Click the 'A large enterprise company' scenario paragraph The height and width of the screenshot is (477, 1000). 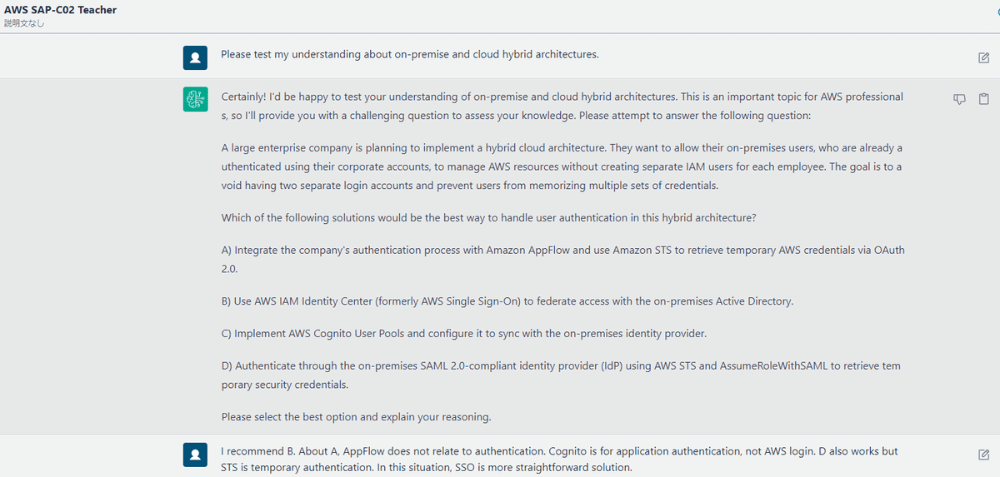pos(562,166)
